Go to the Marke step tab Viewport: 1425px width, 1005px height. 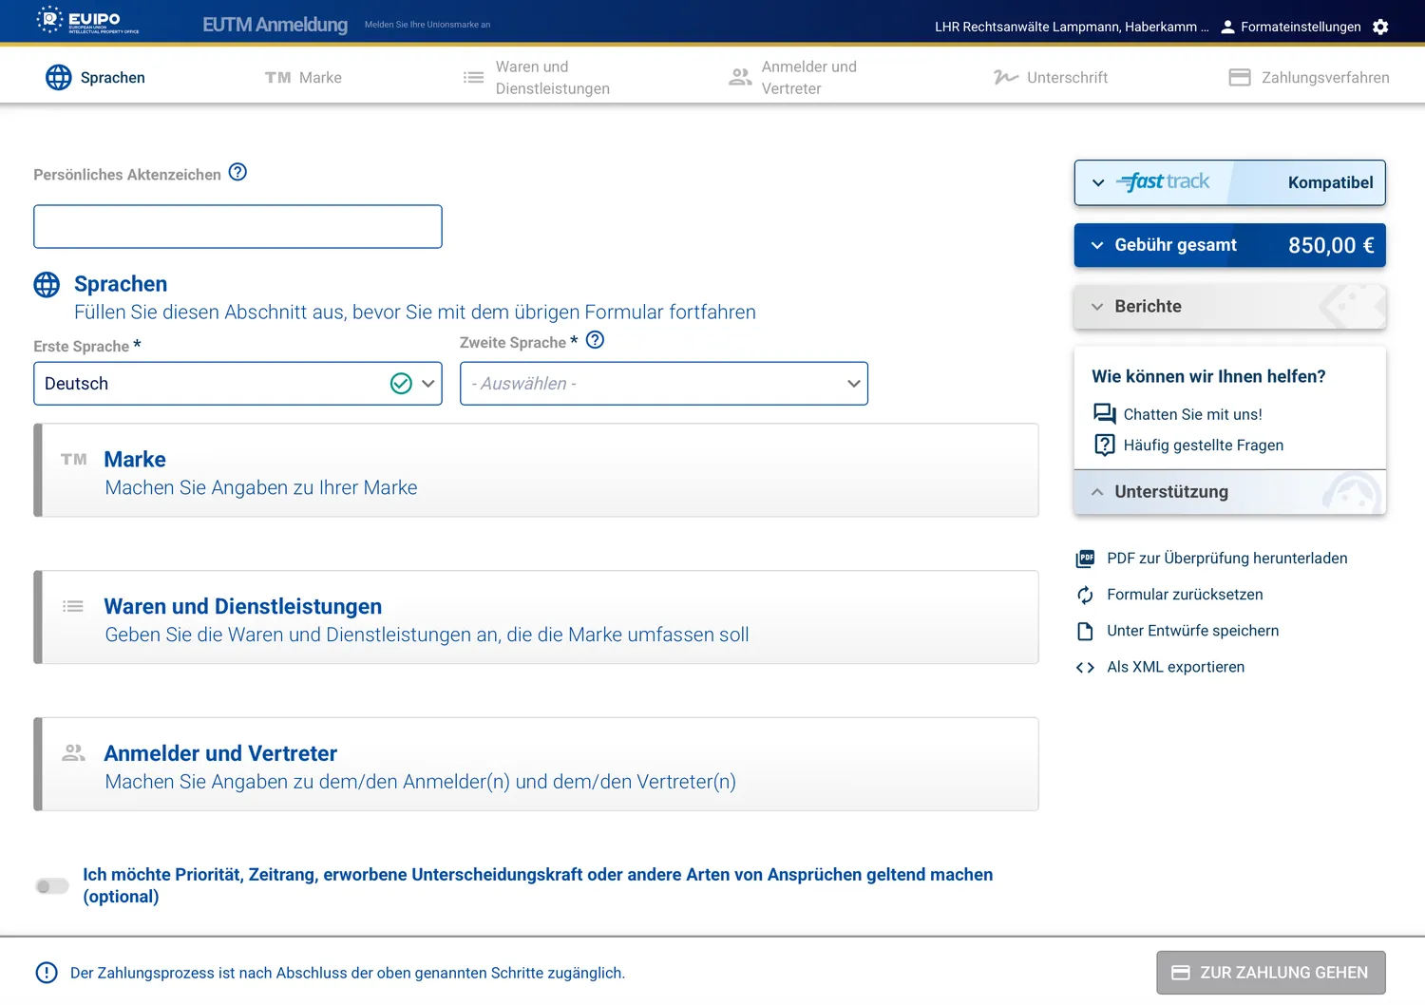tap(303, 78)
